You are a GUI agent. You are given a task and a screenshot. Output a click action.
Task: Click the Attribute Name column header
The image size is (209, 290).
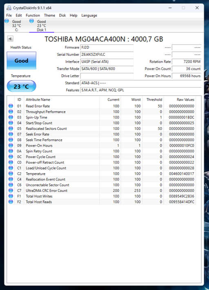pos(38,99)
